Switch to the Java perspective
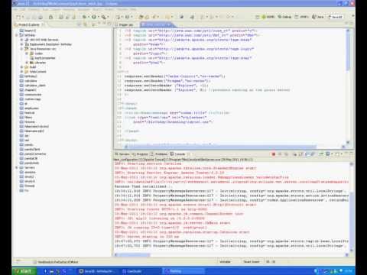This screenshot has width=367, height=275. (x=318, y=17)
